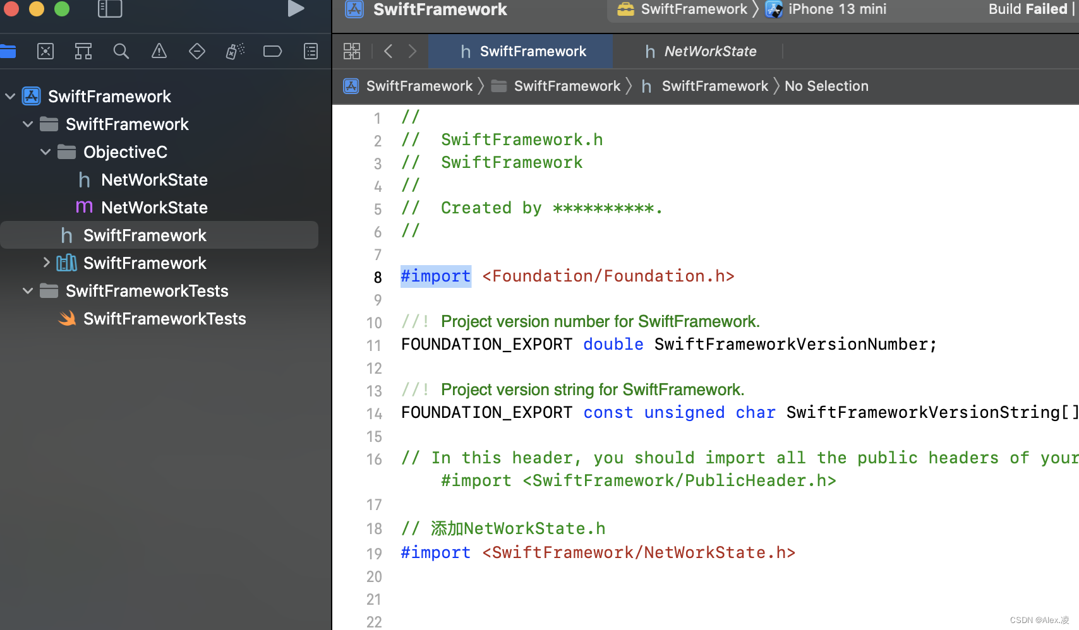The height and width of the screenshot is (630, 1079).
Task: Select the SwiftFrameworkTests group row
Action: [147, 291]
